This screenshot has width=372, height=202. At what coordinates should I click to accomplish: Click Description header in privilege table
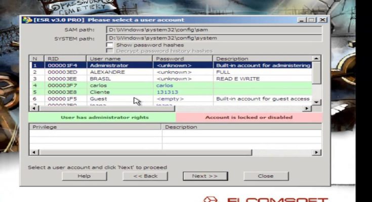[x=241, y=127]
